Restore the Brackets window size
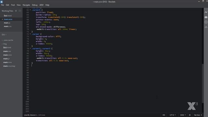This screenshot has height=117, width=208. [x=203, y=1]
